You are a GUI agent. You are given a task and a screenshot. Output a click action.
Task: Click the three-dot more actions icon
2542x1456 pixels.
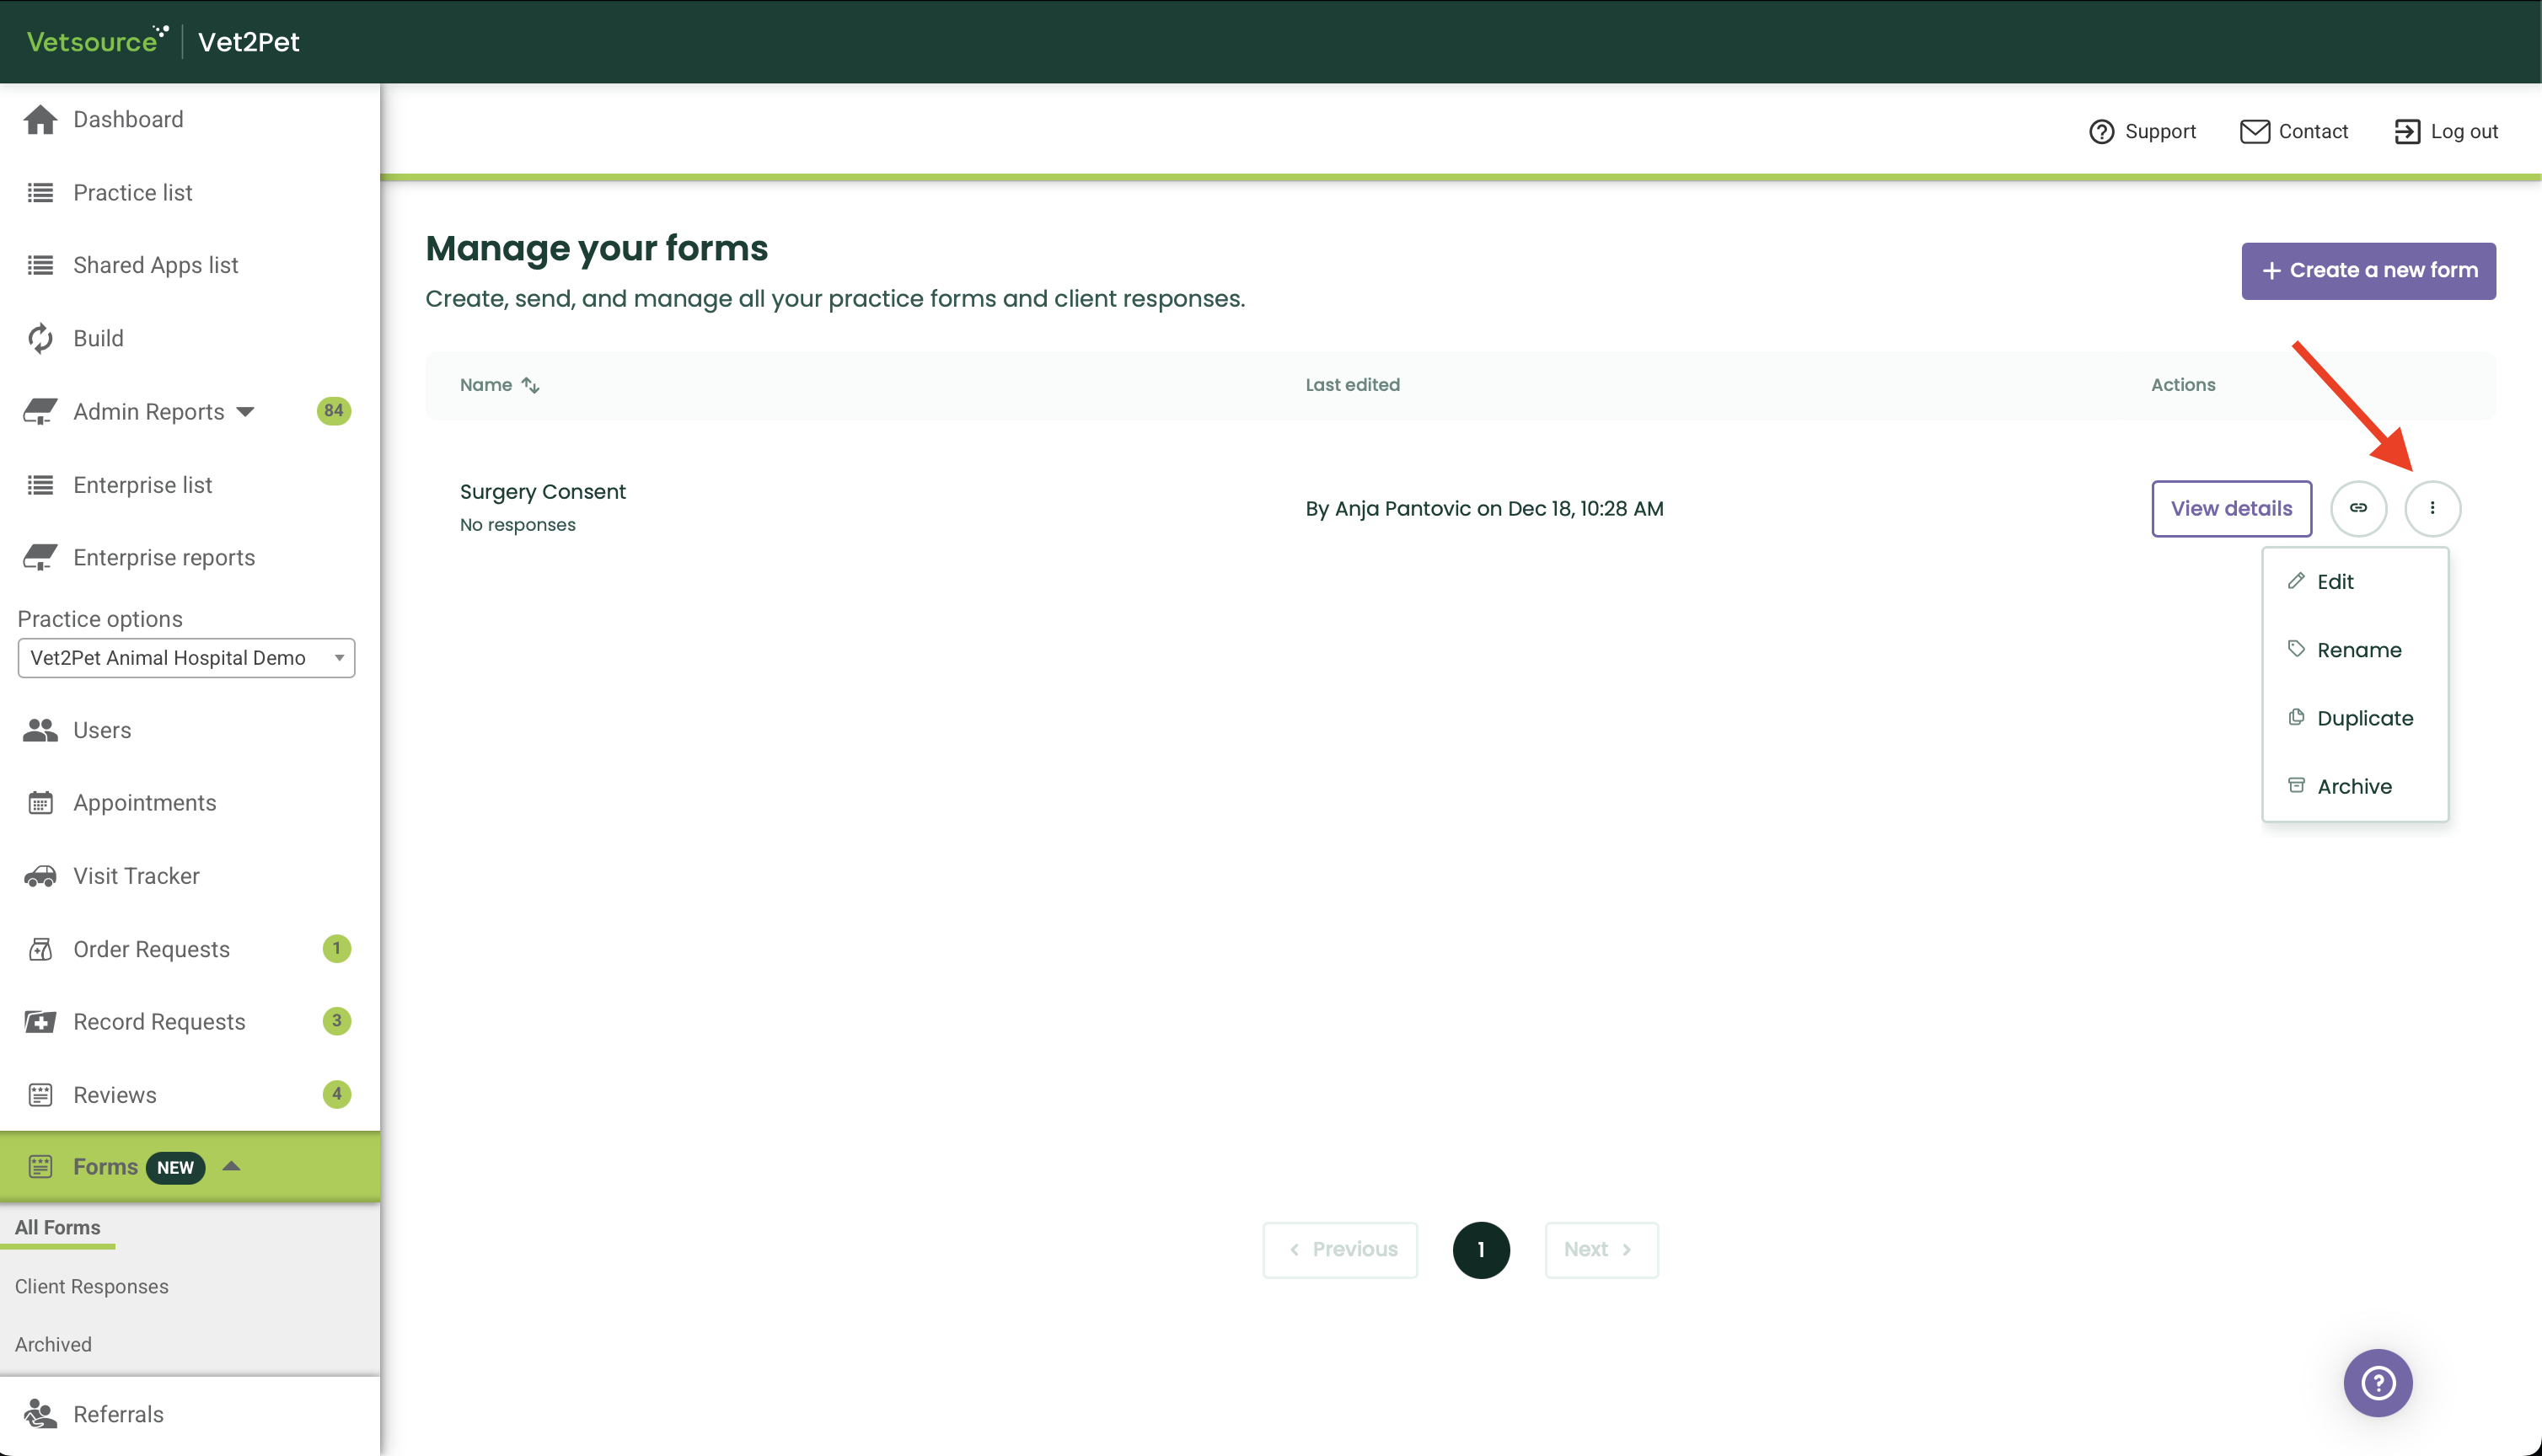coord(2432,508)
